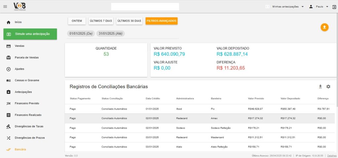Select the Redecard Amex table row
The width and height of the screenshot is (338, 158).
pyautogui.click(x=200, y=118)
